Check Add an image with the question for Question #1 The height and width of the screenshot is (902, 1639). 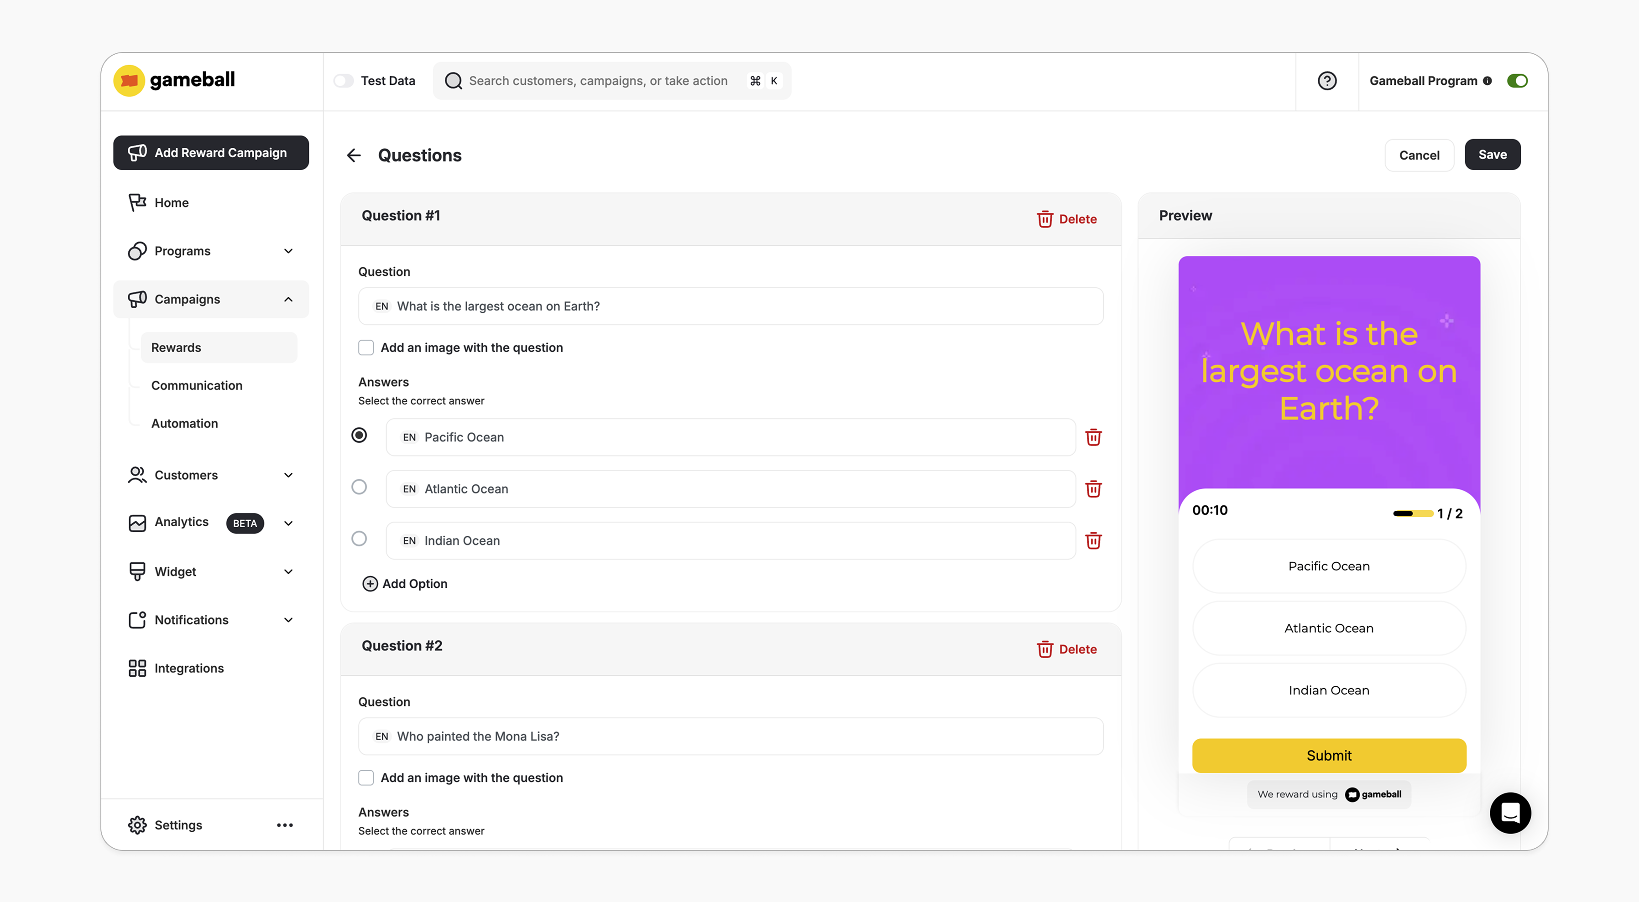366,347
